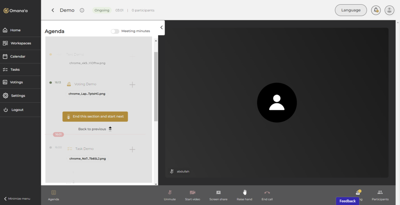Screen dimensions: 400x205
Task: Click the Language button
Action: [x=350, y=10]
